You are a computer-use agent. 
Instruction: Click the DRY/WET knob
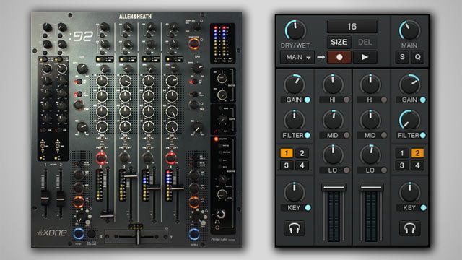(x=295, y=30)
